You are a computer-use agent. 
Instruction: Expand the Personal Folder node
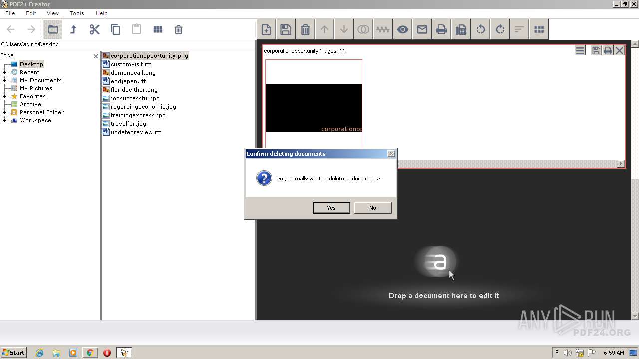5,112
